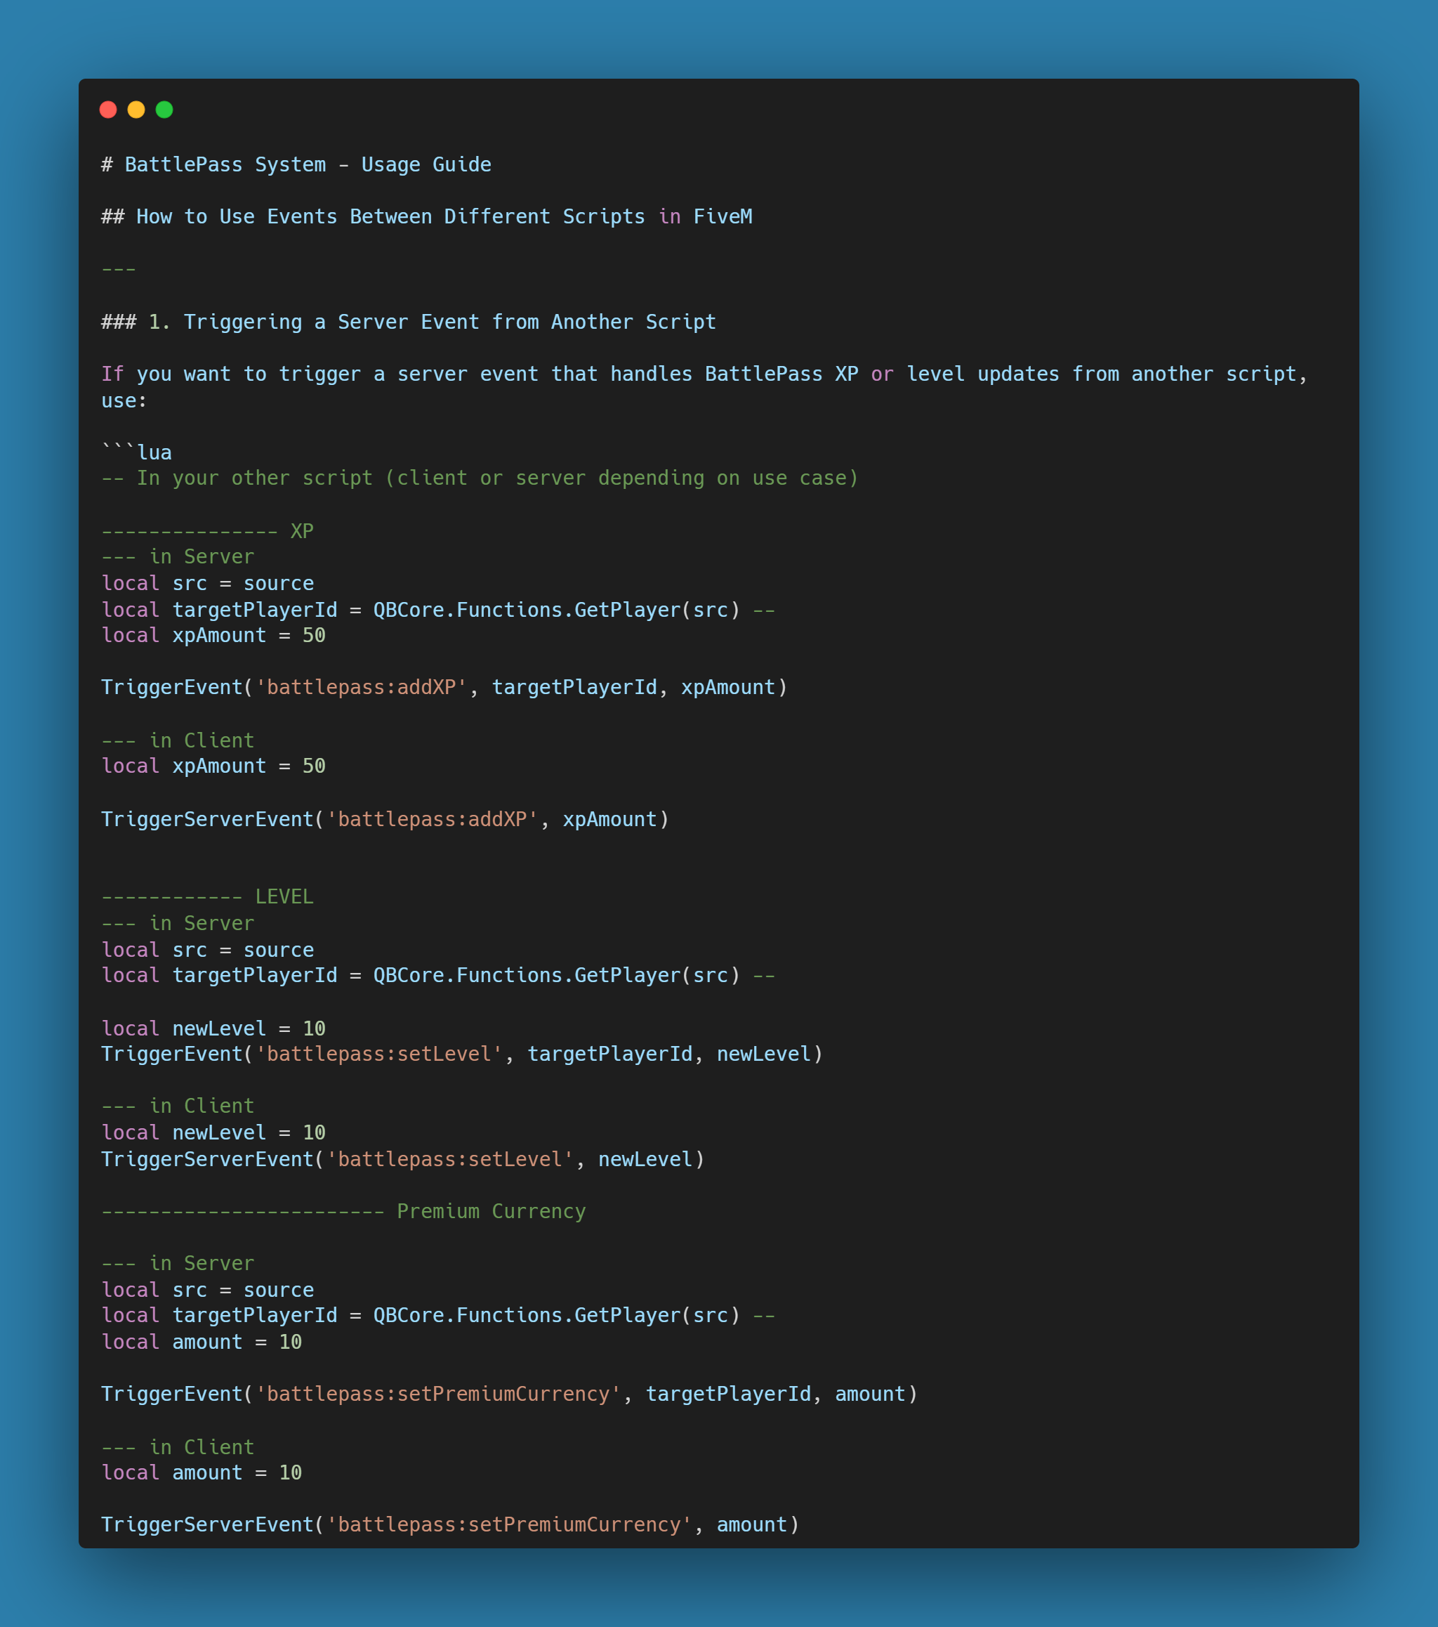The height and width of the screenshot is (1627, 1438).
Task: Click 'battlepass:setPremiumCurrency' in the TriggerEvent call
Action: pyautogui.click(x=437, y=1394)
